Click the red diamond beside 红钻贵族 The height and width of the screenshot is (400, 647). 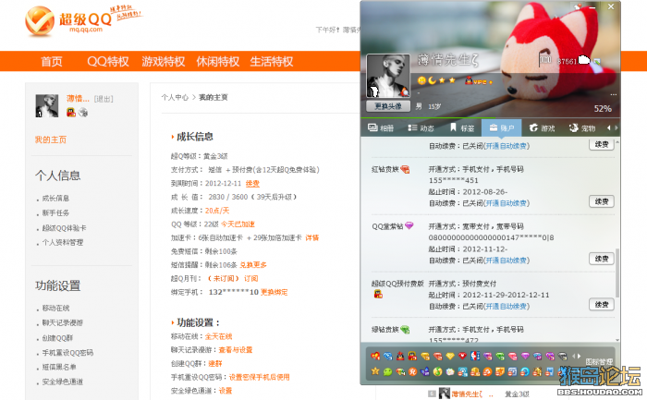(405, 169)
